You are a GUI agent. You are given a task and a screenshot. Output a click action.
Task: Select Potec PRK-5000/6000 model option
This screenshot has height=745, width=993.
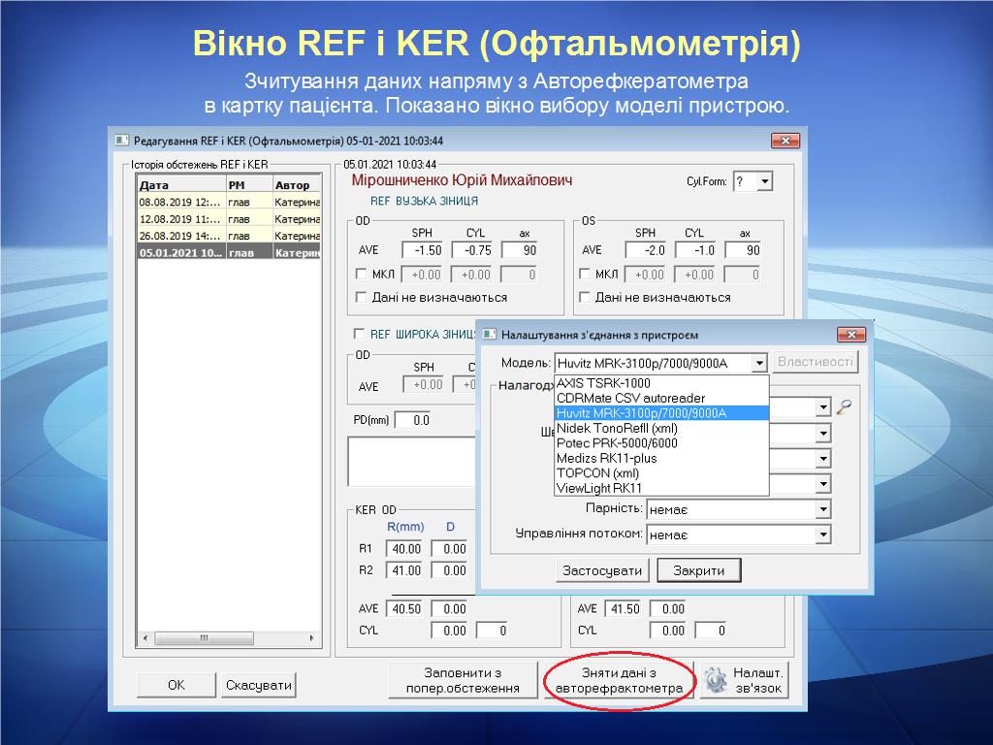point(617,443)
